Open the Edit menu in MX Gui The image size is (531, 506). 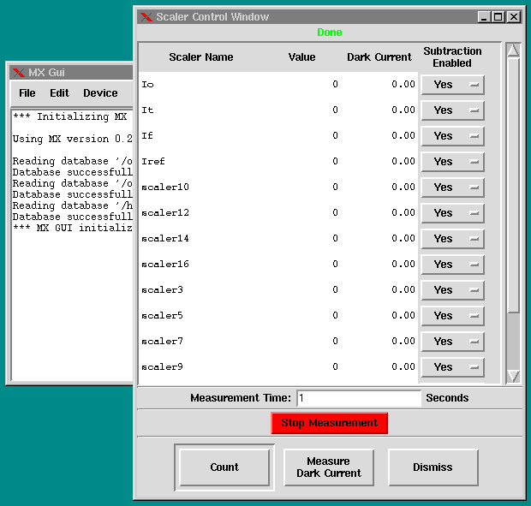coord(59,93)
